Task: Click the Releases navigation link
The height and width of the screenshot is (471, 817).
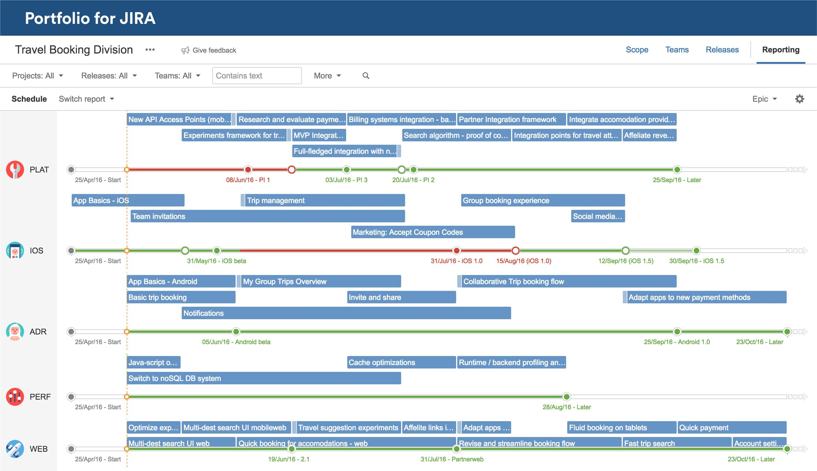Action: coord(722,50)
